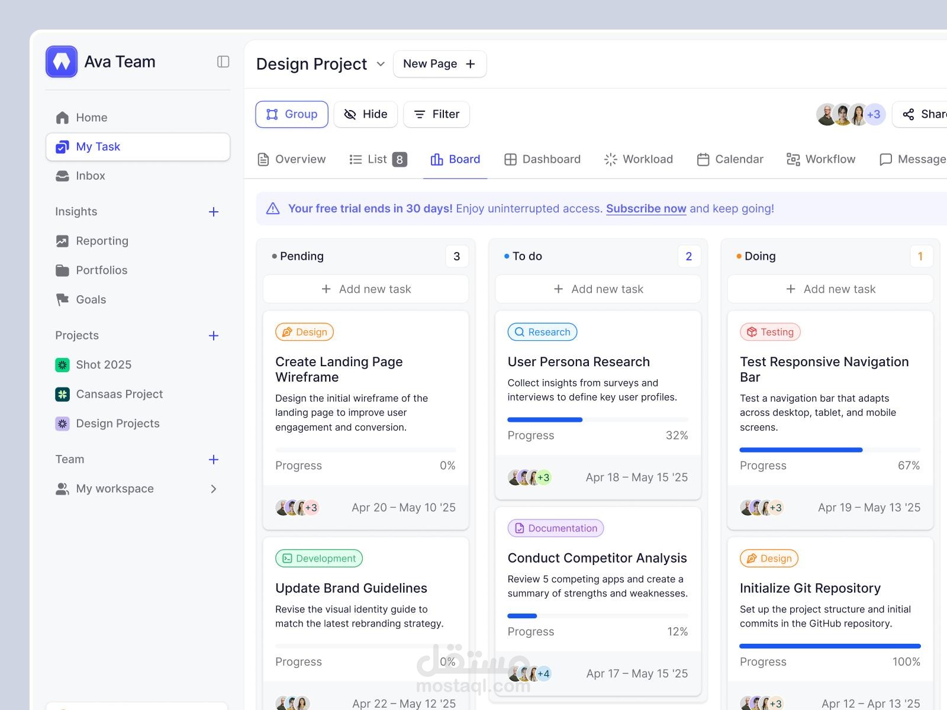Click the Dashboard grid icon
Screen dimensions: 947x710
coord(510,159)
